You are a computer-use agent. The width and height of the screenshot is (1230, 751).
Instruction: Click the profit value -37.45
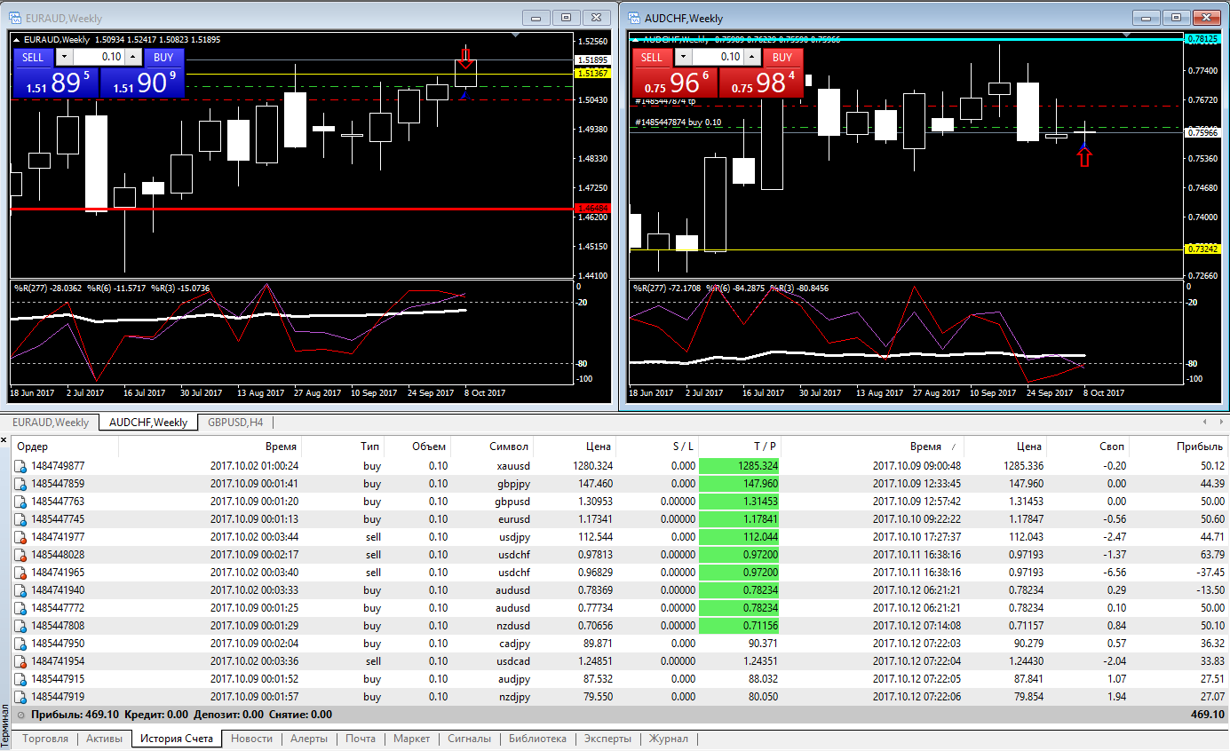1210,573
